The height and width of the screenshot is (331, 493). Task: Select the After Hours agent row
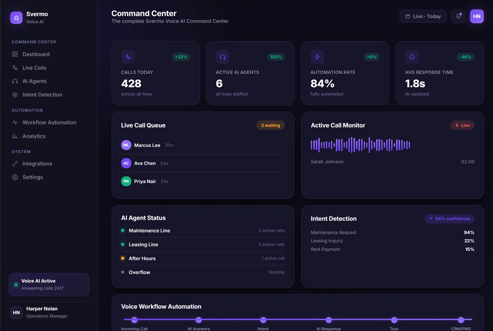[203, 258]
